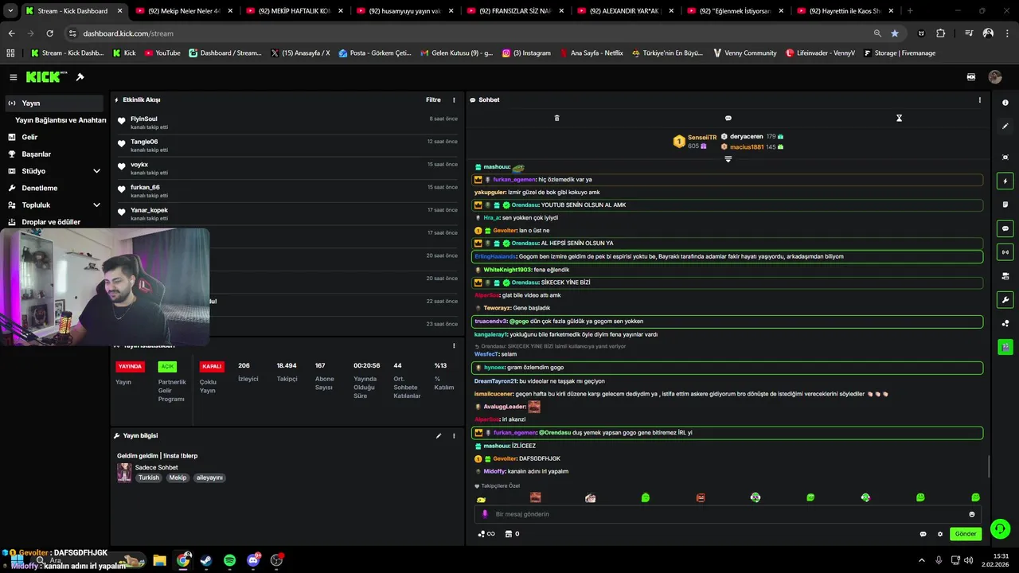The height and width of the screenshot is (573, 1019).
Task: Open Yayın Bağlantısı ve Anahtarı
Action: 61,120
